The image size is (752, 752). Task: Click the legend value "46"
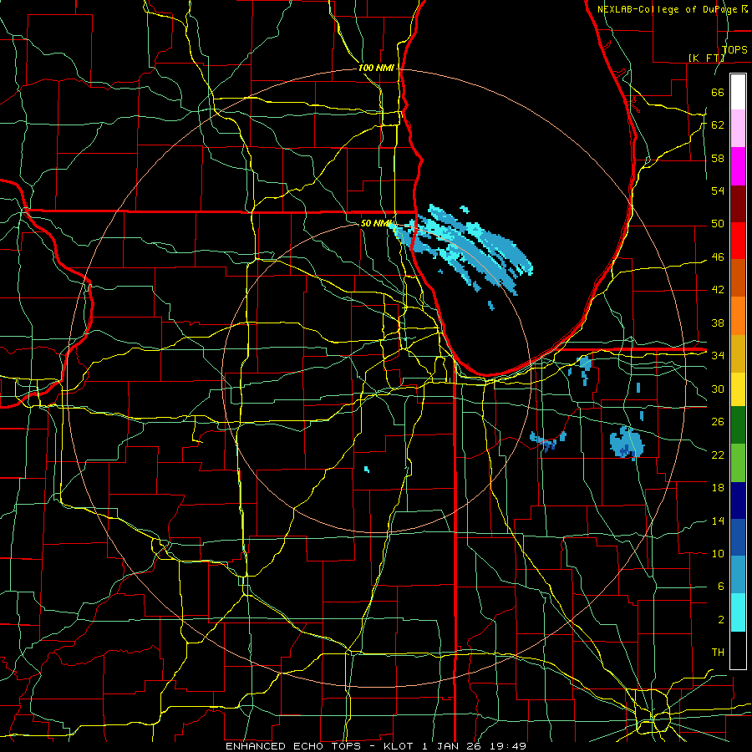click(x=718, y=257)
